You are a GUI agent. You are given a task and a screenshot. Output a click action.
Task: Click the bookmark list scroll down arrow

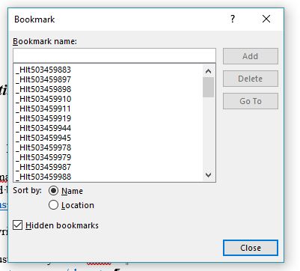(208, 175)
